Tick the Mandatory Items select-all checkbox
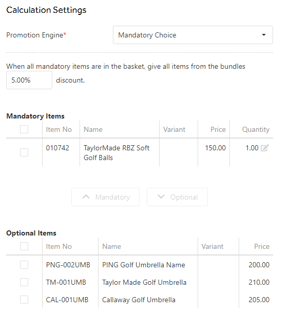Image resolution: width=290 pixels, height=314 pixels. [24, 129]
